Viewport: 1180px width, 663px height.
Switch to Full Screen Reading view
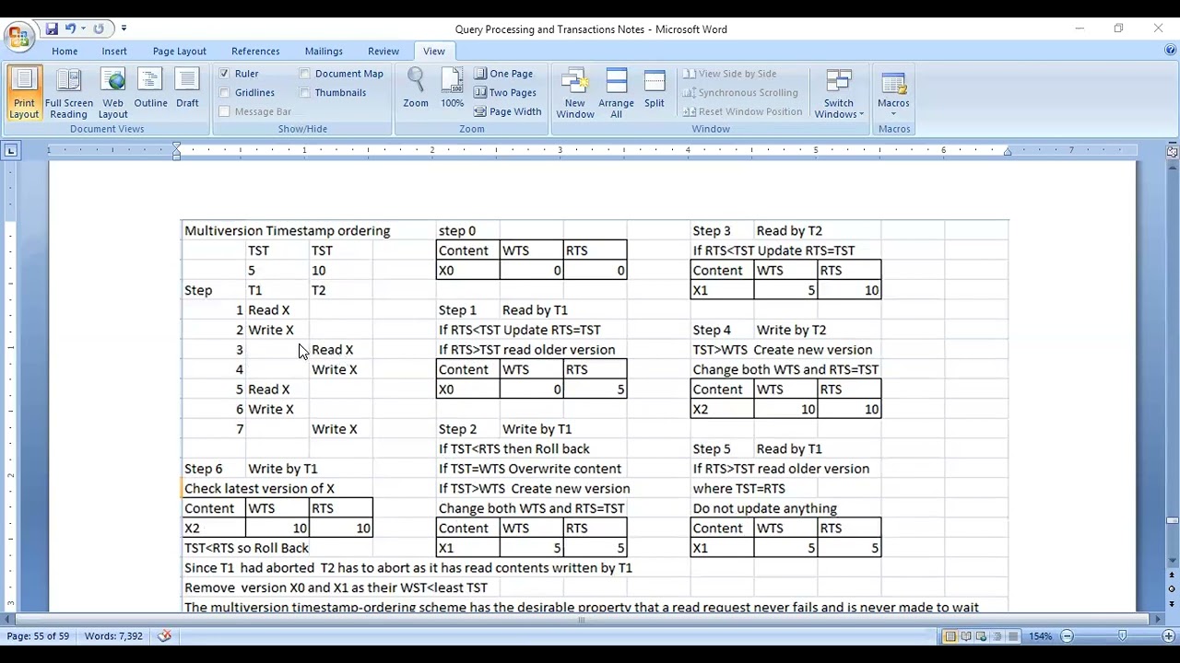click(68, 94)
